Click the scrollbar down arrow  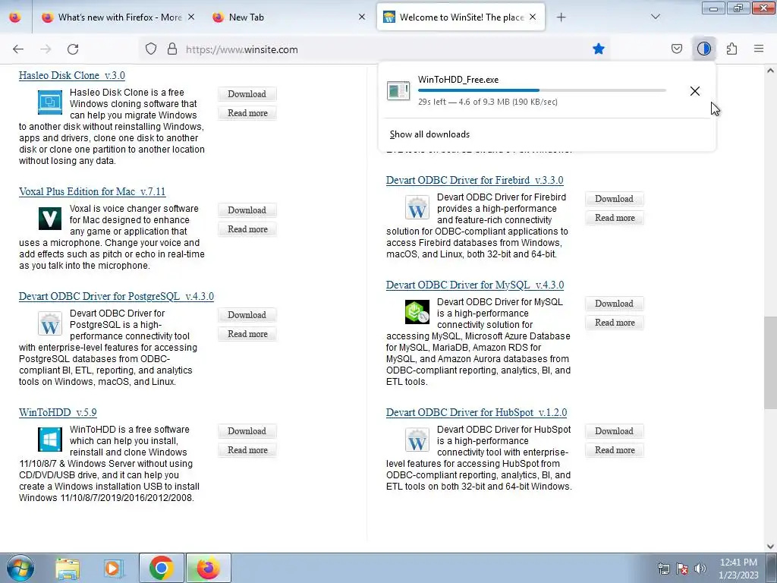point(770,546)
